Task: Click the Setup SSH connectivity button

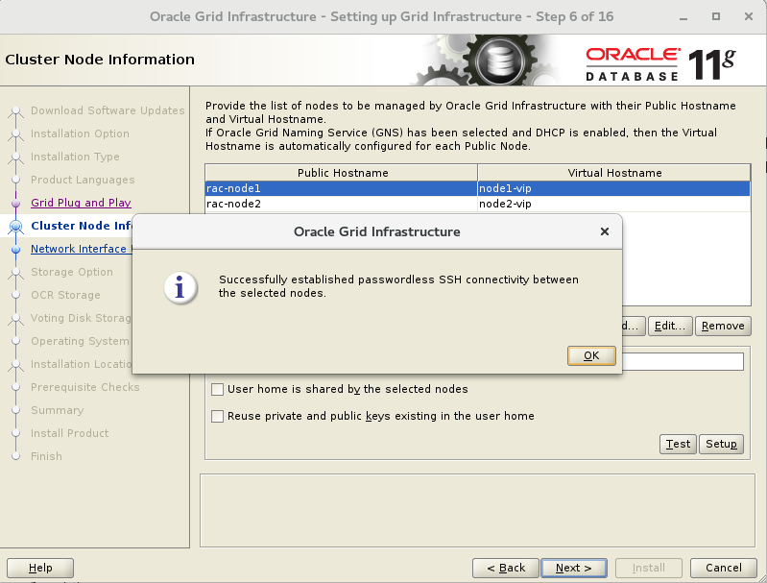Action: [x=721, y=444]
